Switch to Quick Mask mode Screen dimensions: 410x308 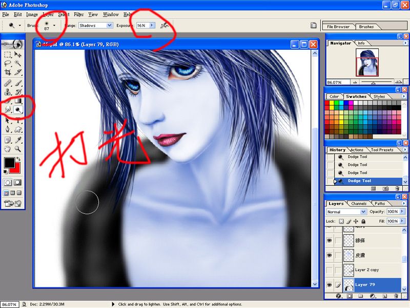pyautogui.click(x=17, y=182)
